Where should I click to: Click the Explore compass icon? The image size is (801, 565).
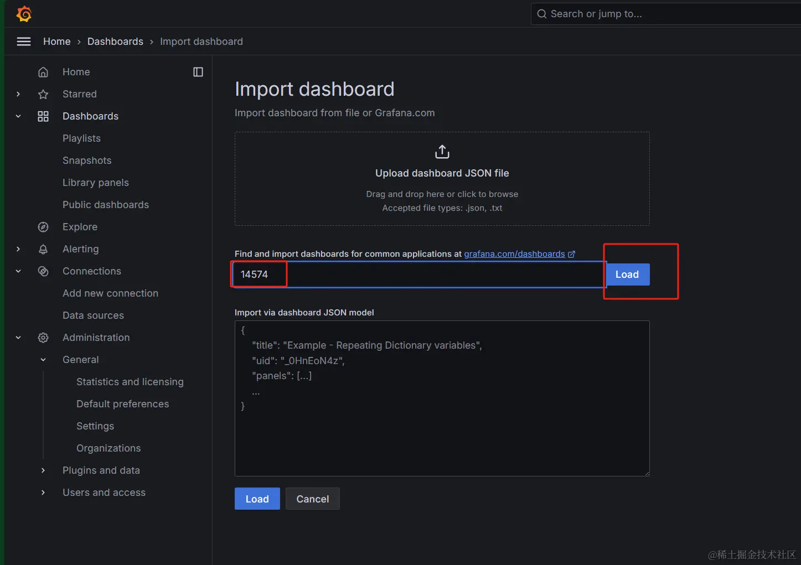tap(43, 227)
